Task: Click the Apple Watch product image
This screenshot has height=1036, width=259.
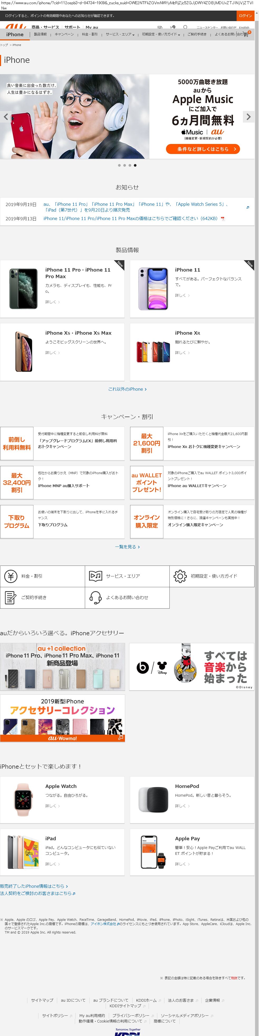Action: click(x=23, y=800)
